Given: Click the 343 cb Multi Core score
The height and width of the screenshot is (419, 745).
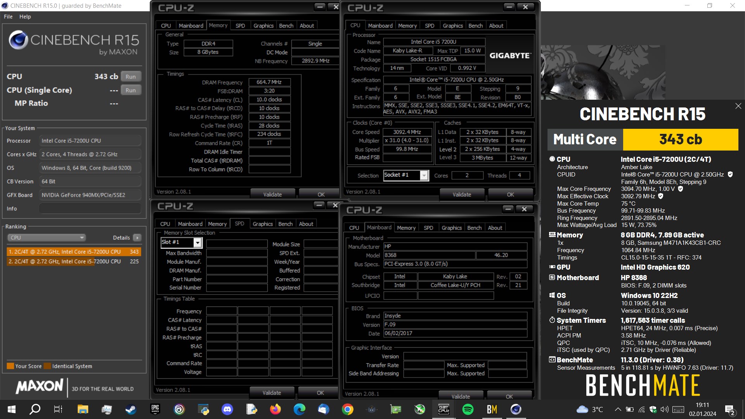Looking at the screenshot, I should point(681,140).
